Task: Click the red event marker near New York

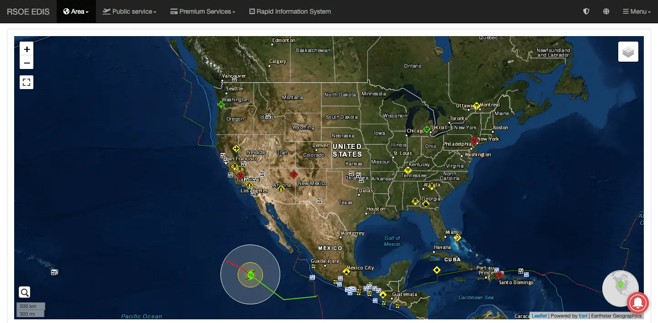Action: click(x=474, y=141)
